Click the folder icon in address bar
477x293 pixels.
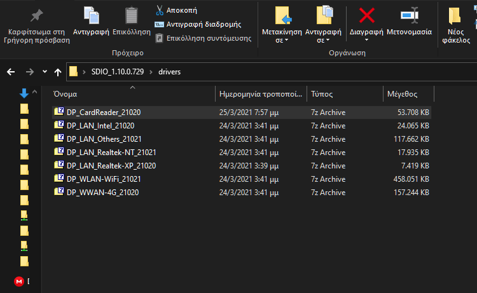point(73,72)
